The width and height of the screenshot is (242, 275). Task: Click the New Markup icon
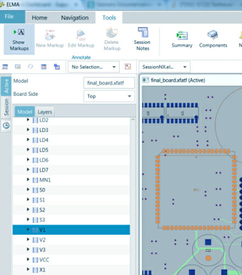pos(50,35)
